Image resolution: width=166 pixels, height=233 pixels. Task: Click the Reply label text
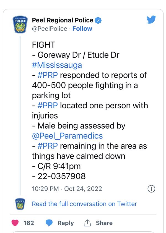tap(66, 223)
